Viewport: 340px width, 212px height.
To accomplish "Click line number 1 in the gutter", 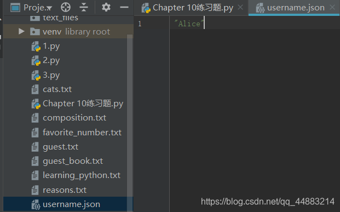I will coord(140,24).
